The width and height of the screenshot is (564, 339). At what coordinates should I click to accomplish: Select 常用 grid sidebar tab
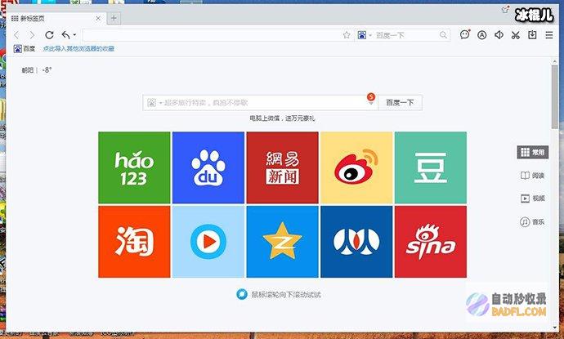[533, 153]
